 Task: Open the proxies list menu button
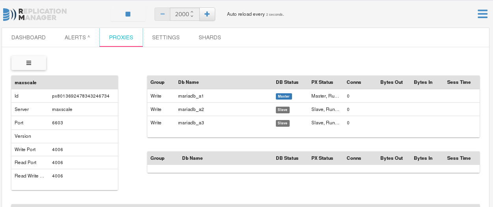pyautogui.click(x=29, y=63)
